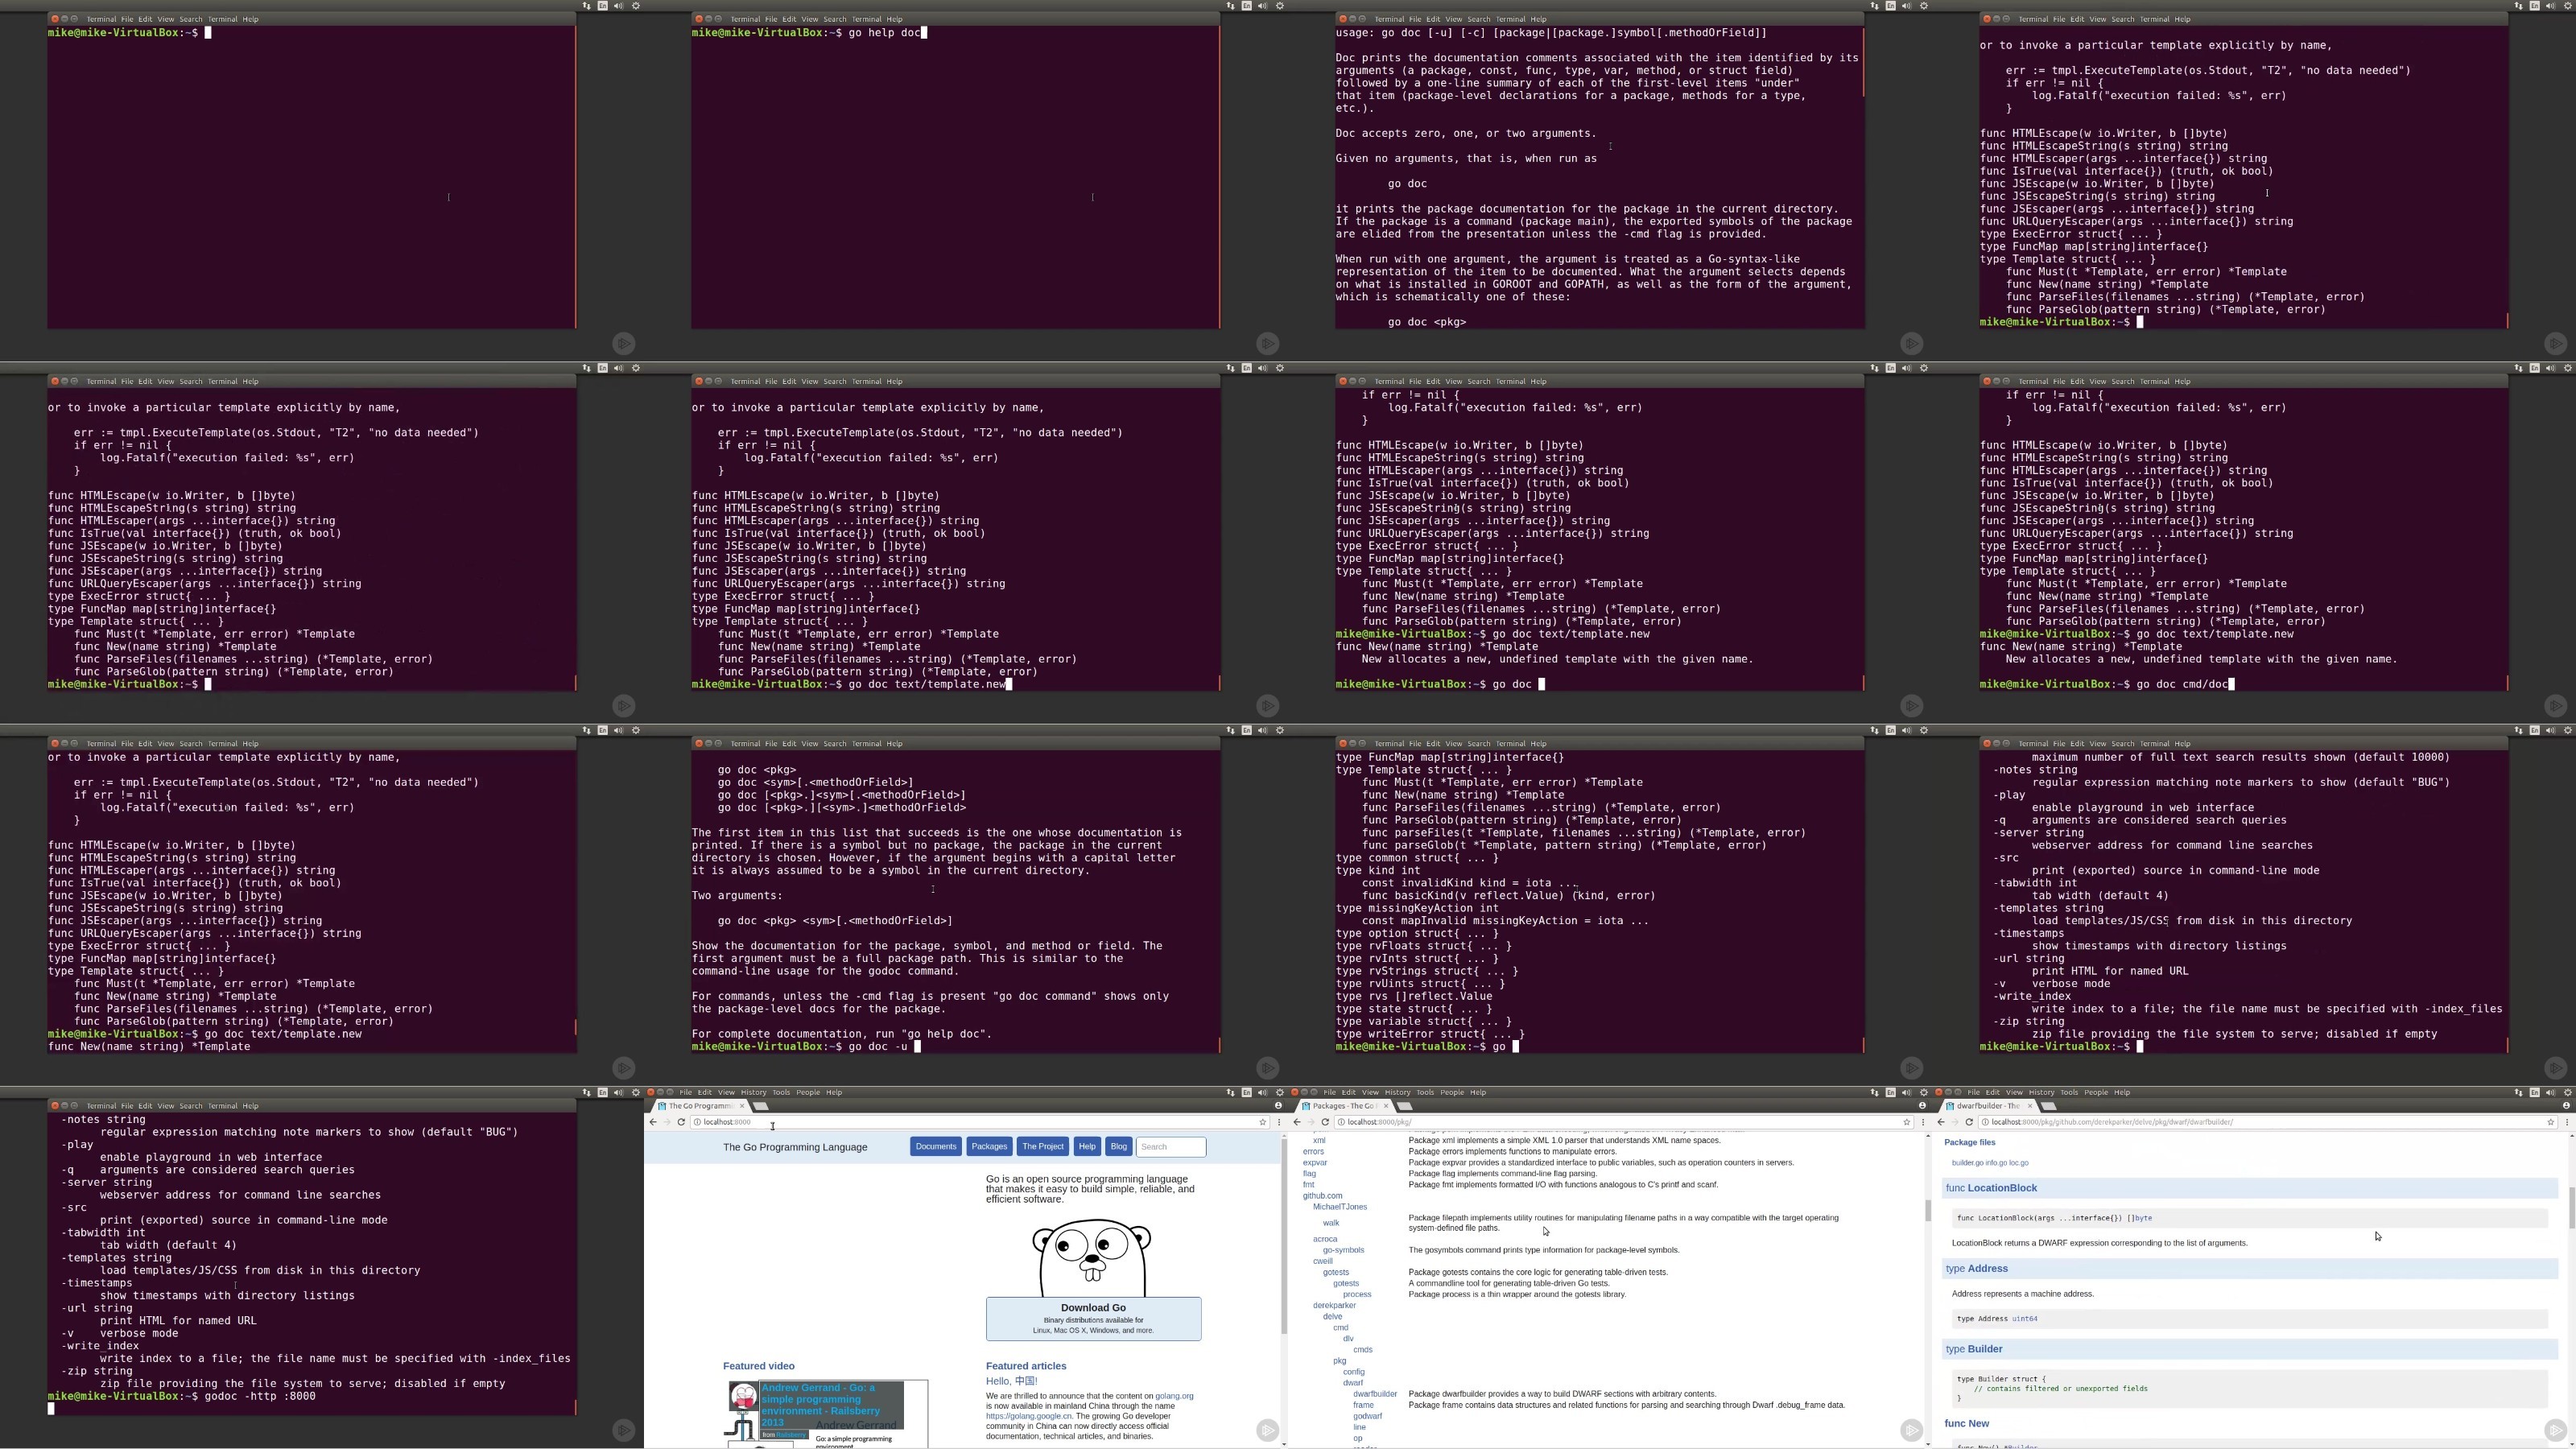Open the profile icon in Go homepage window

[x=1278, y=1106]
